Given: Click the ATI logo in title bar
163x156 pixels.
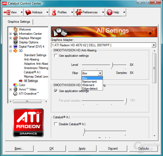Looking at the screenshot, I should click(x=5, y=3).
